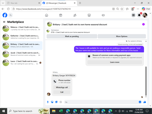
Task: Send a thumbs-up like in chat
Action: [x=145, y=102]
